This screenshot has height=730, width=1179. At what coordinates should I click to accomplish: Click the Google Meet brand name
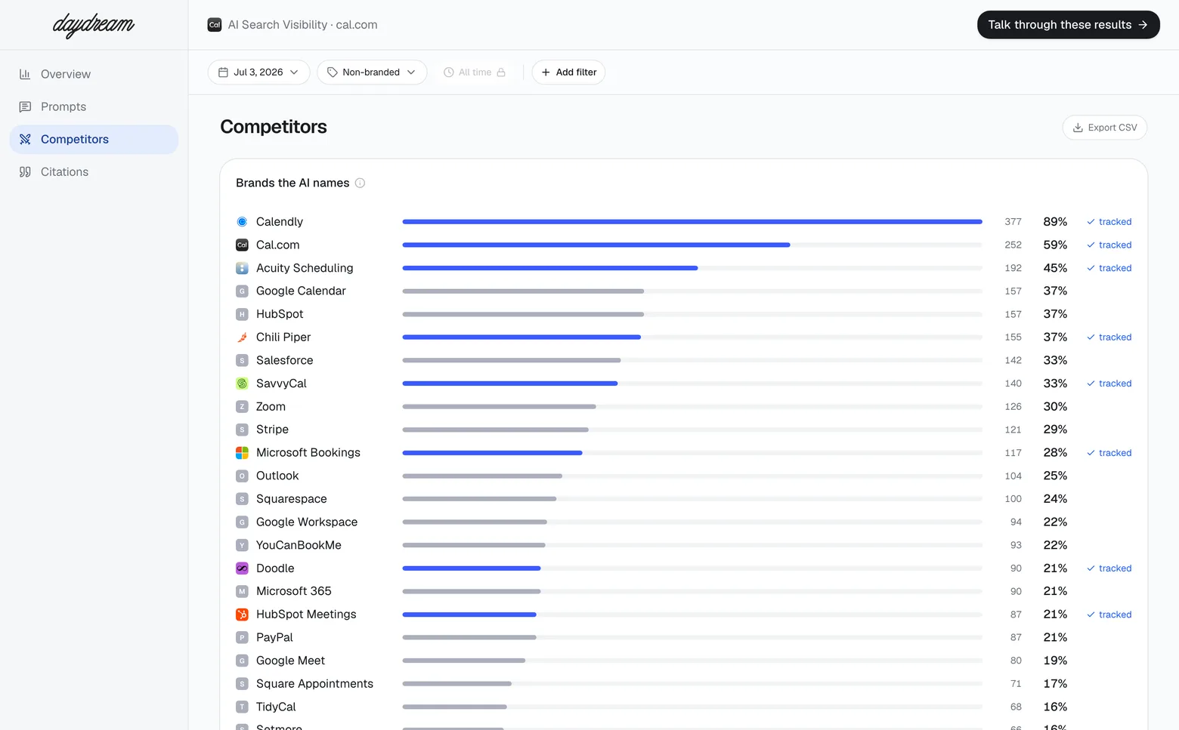pyautogui.click(x=290, y=661)
